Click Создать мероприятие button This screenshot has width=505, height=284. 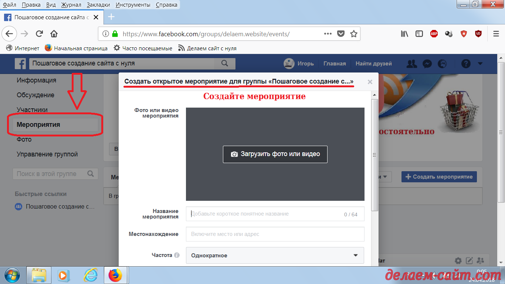[x=439, y=177]
